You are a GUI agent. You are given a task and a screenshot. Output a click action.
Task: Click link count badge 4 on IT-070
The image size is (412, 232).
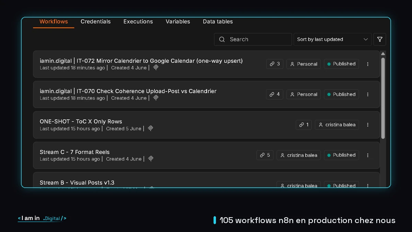pos(275,94)
